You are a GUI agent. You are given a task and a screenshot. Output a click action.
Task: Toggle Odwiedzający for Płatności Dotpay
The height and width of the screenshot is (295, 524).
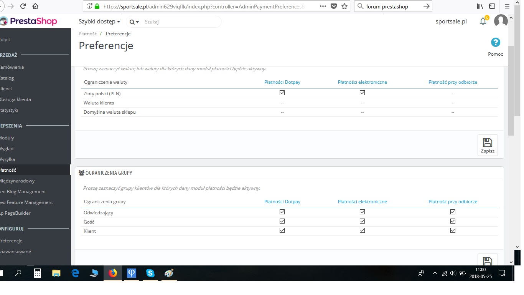tap(282, 212)
